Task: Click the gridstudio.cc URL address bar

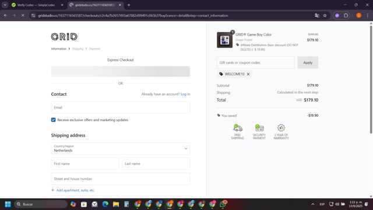Action: (x=133, y=16)
